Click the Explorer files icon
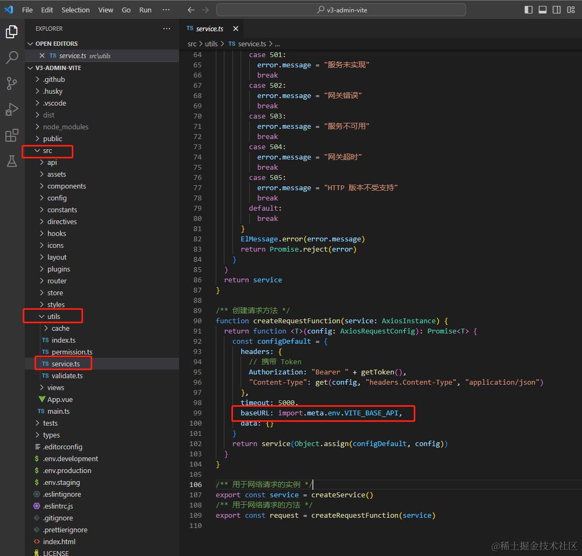 (x=12, y=32)
